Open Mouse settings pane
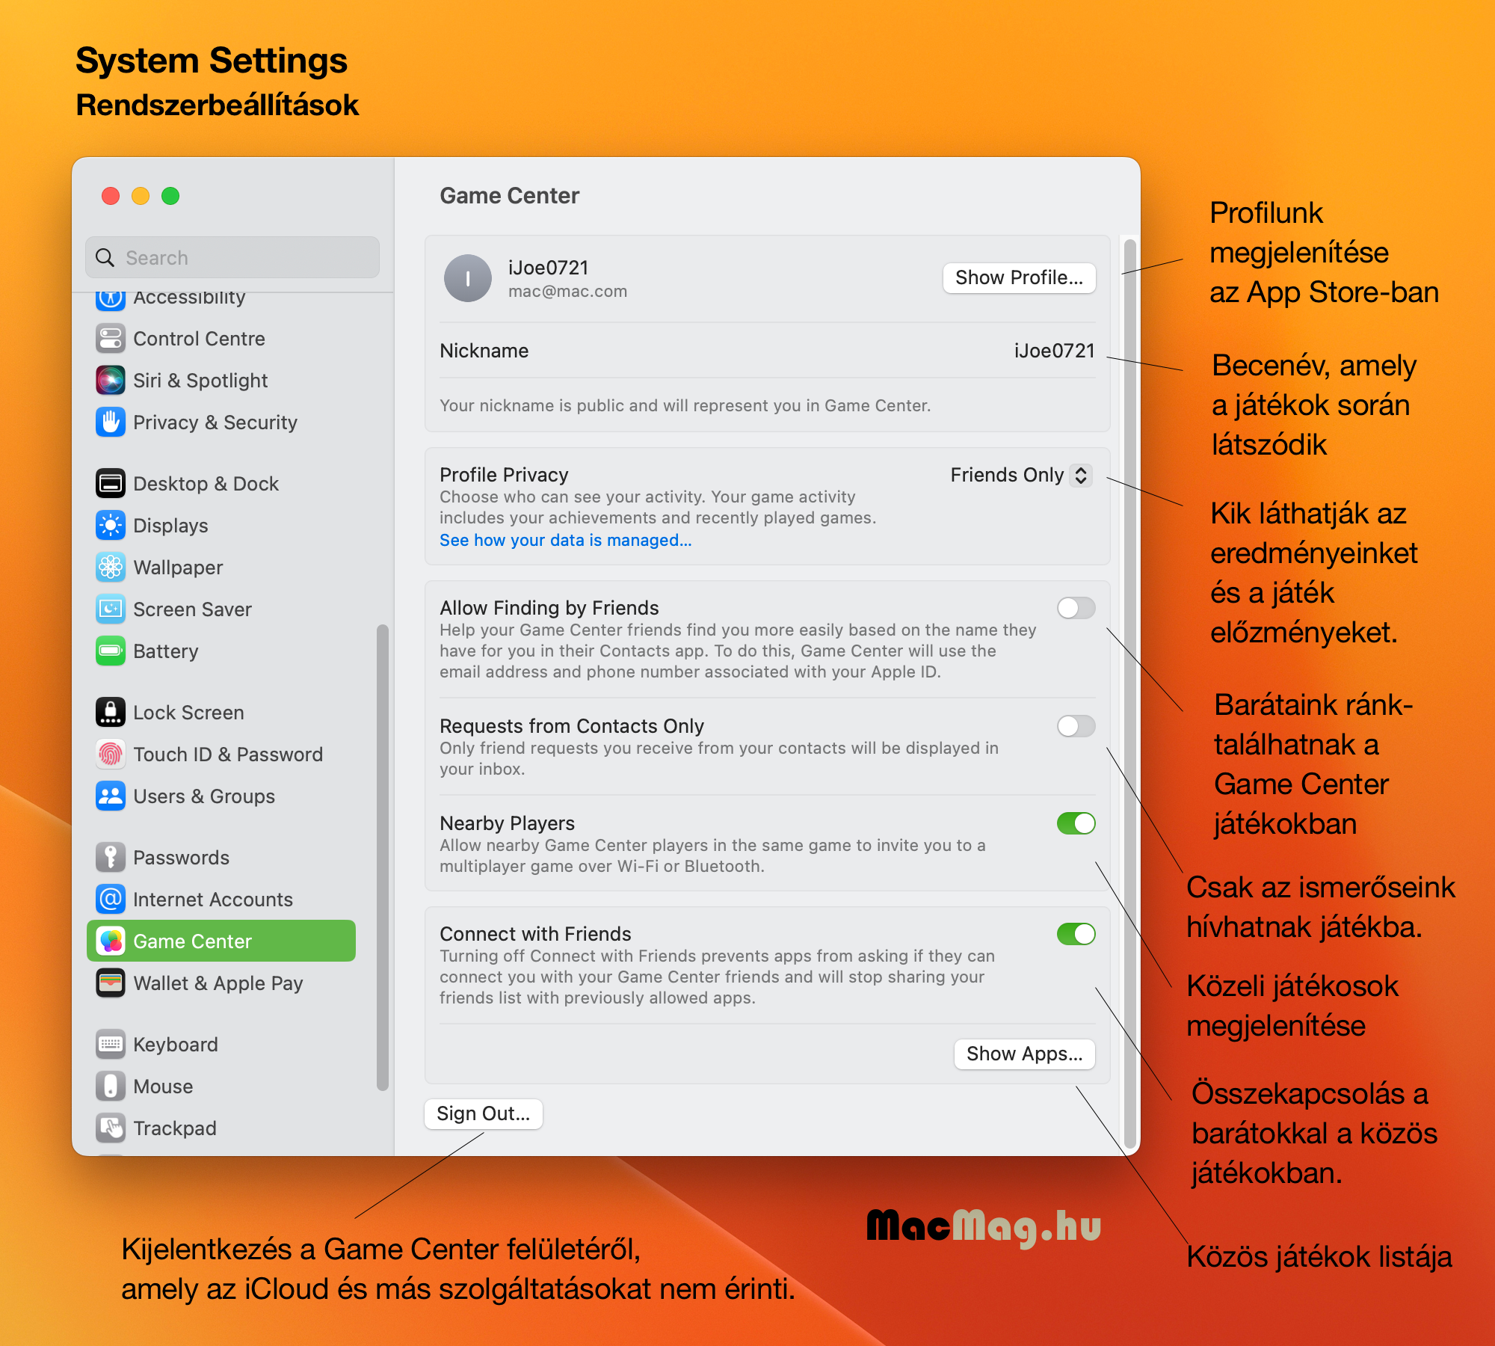This screenshot has height=1346, width=1495. tap(221, 1087)
